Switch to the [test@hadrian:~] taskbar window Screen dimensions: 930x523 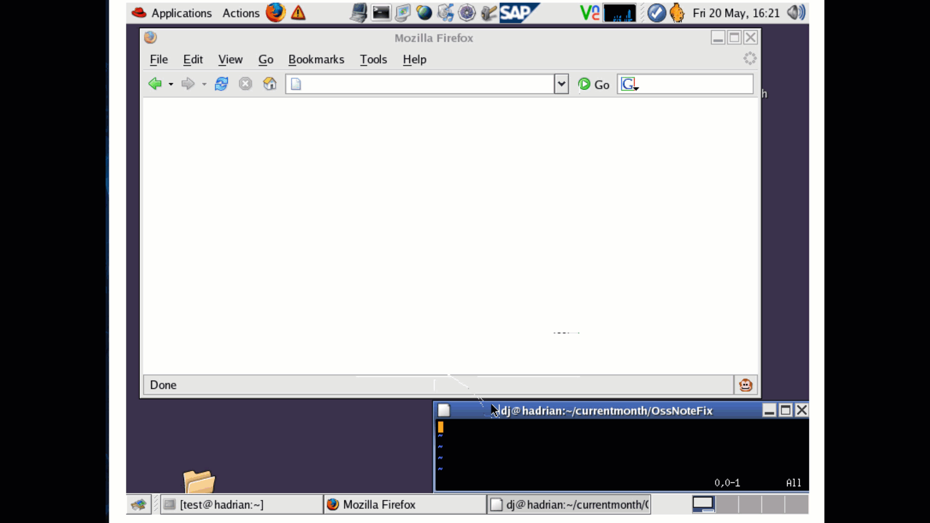pyautogui.click(x=241, y=505)
